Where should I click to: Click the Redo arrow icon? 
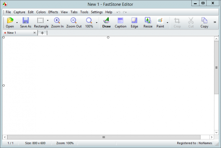[x=125, y=12]
